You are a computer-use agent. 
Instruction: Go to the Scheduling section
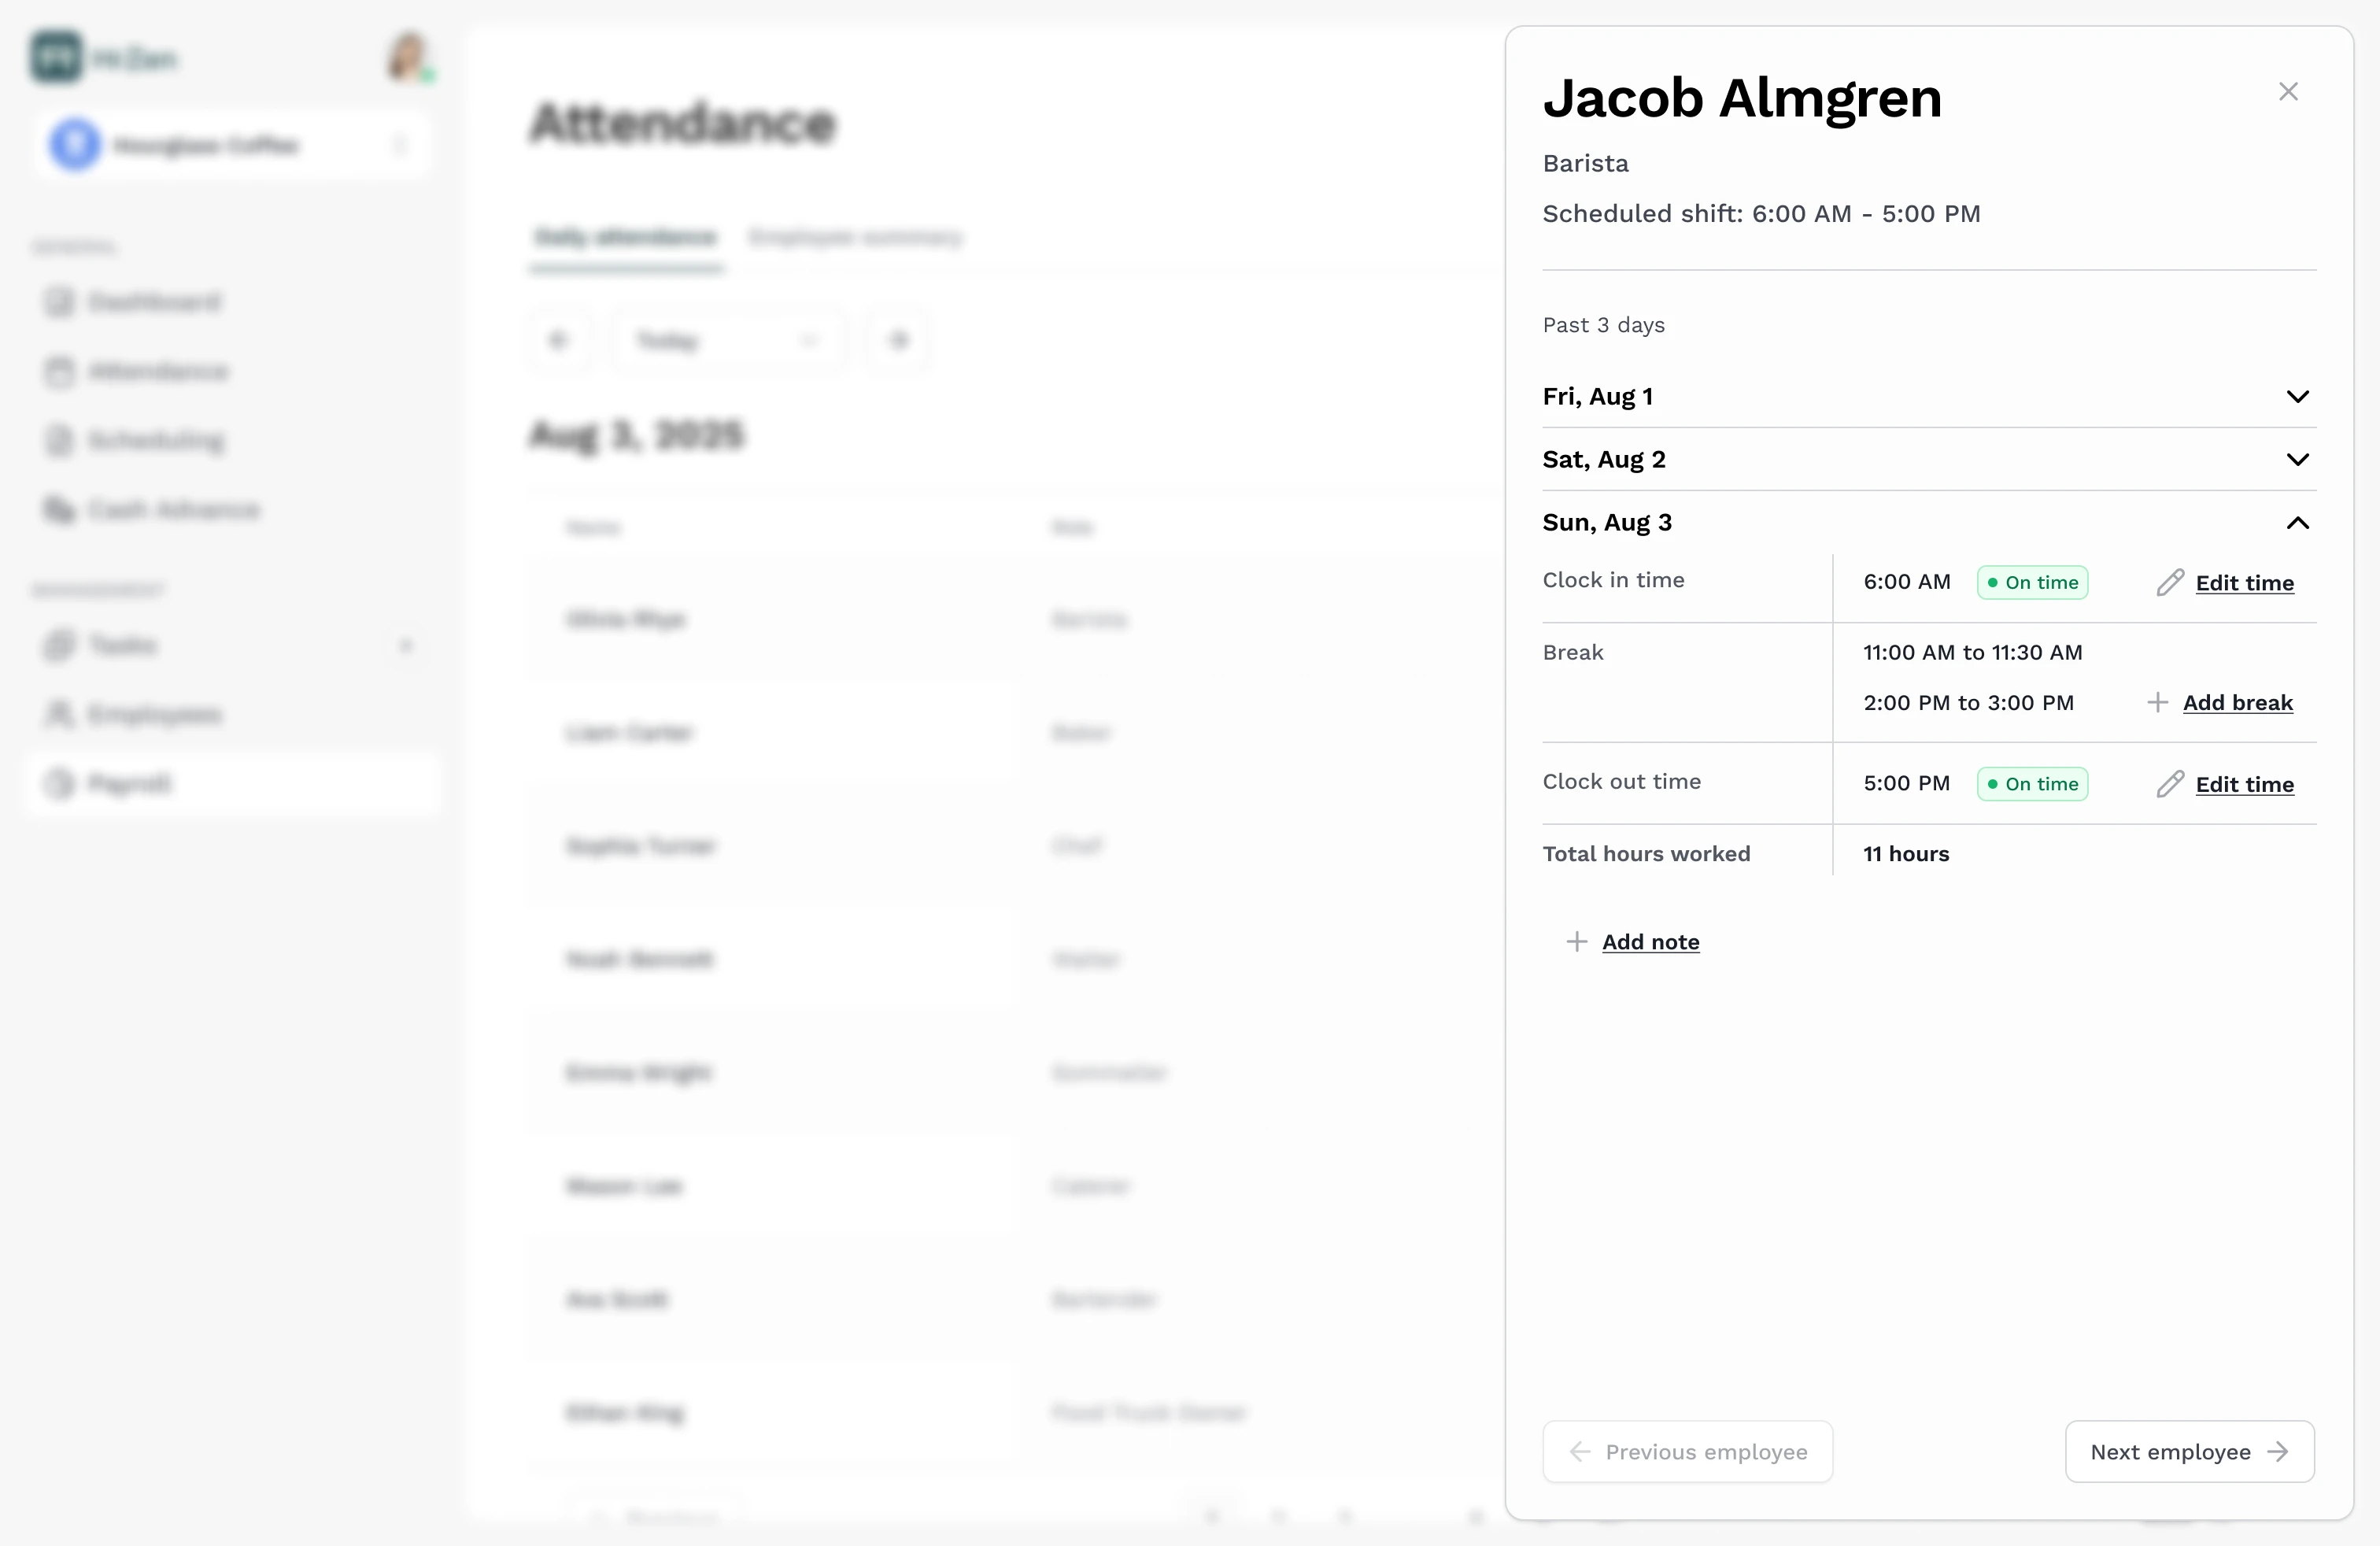point(155,440)
